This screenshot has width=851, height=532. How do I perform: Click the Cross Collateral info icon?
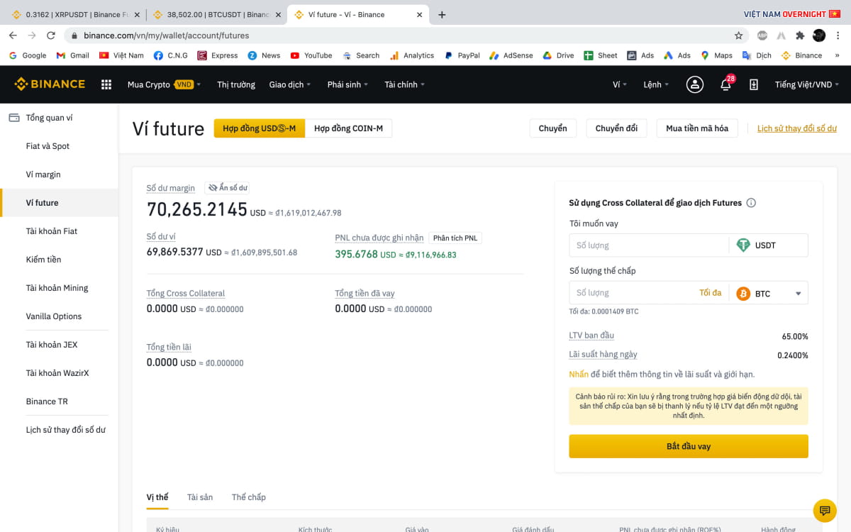(751, 203)
